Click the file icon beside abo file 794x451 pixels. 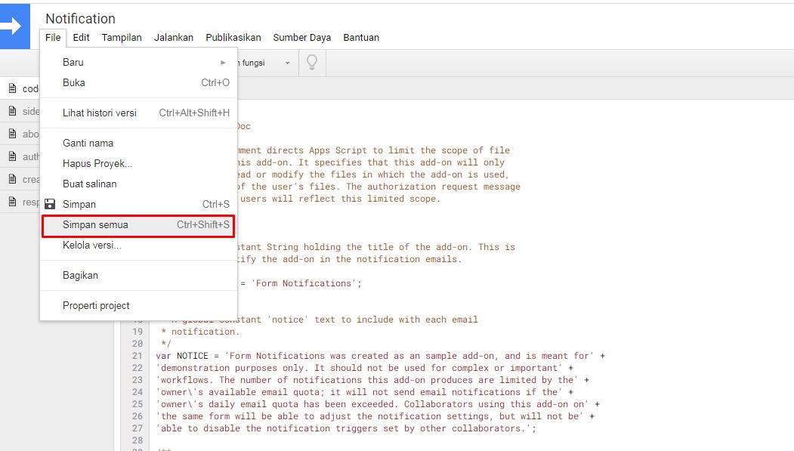(12, 134)
